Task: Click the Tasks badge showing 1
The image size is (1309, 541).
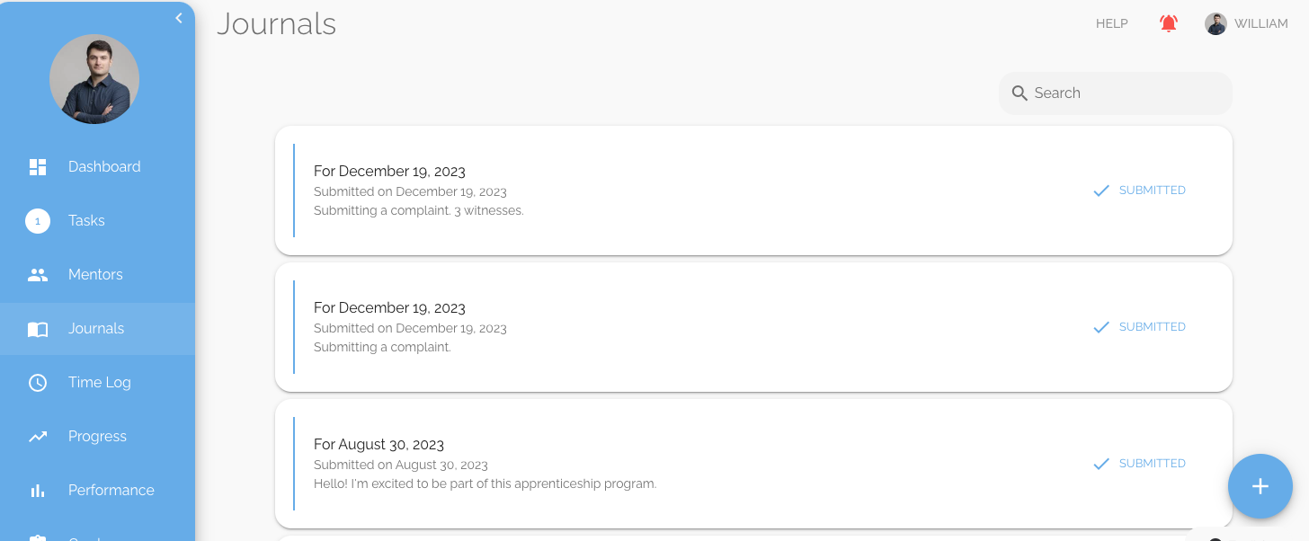Action: click(38, 221)
